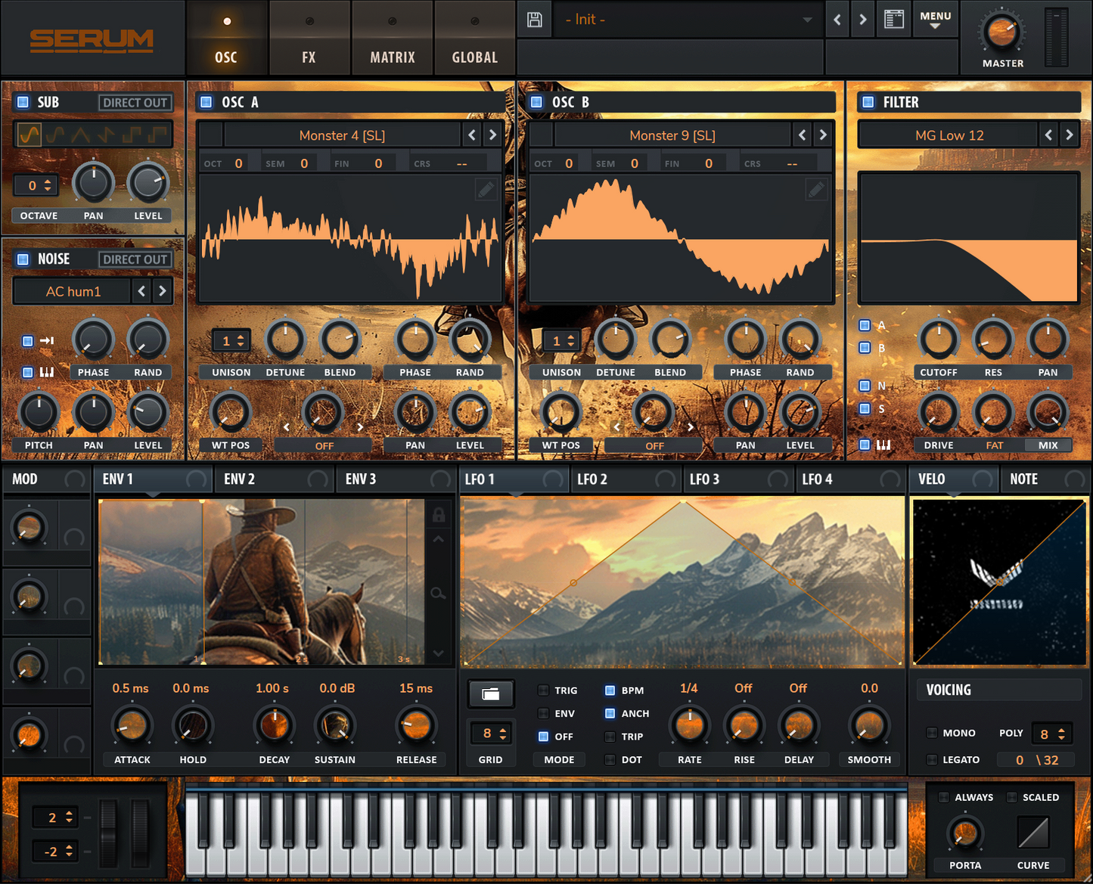Screen dimensions: 1093x884
Task: Toggle the LFO BPM sync checkbox
Action: click(x=610, y=690)
